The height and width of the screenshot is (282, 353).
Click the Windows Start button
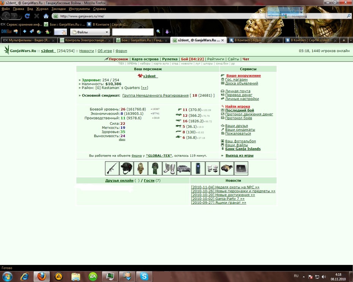click(x=7, y=276)
